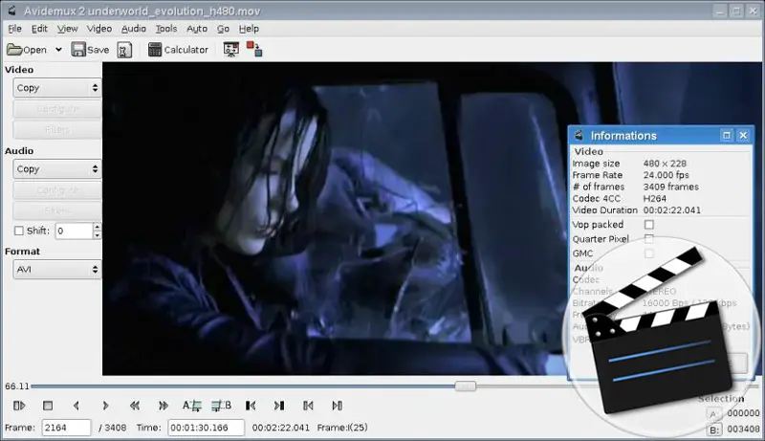
Task: Toggle Quarter Pixel checkbox in Informations
Action: pos(649,238)
